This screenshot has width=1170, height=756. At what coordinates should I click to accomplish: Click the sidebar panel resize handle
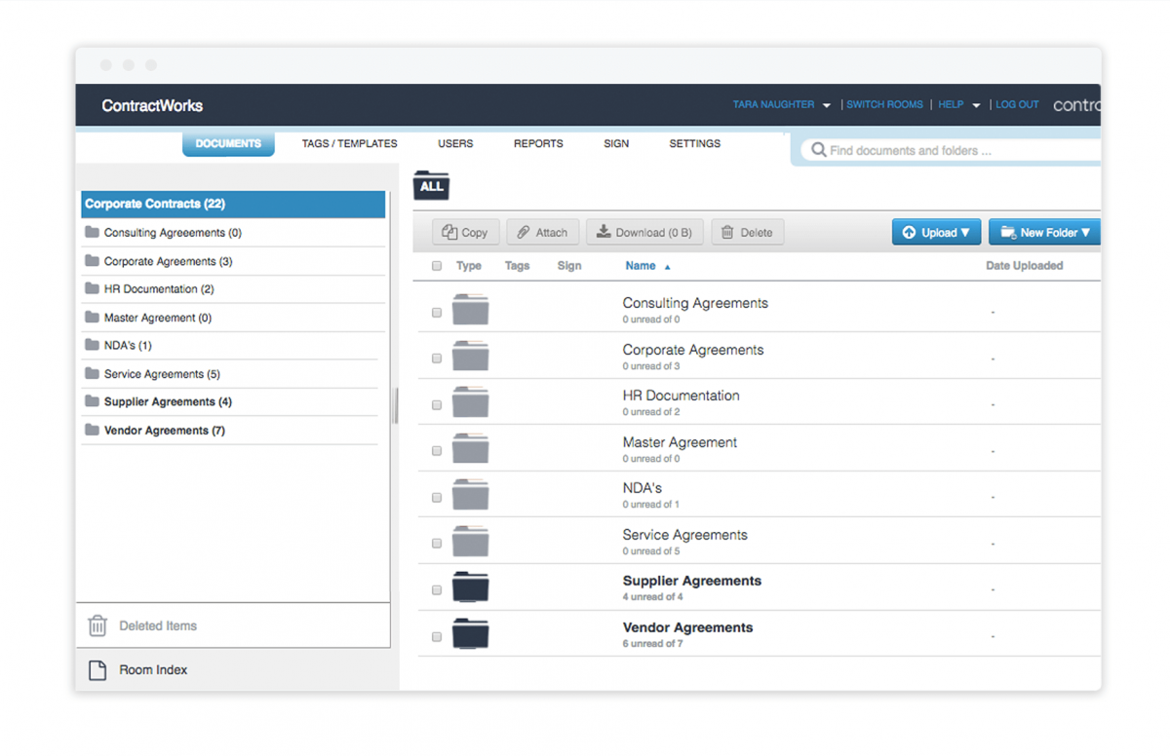click(395, 405)
